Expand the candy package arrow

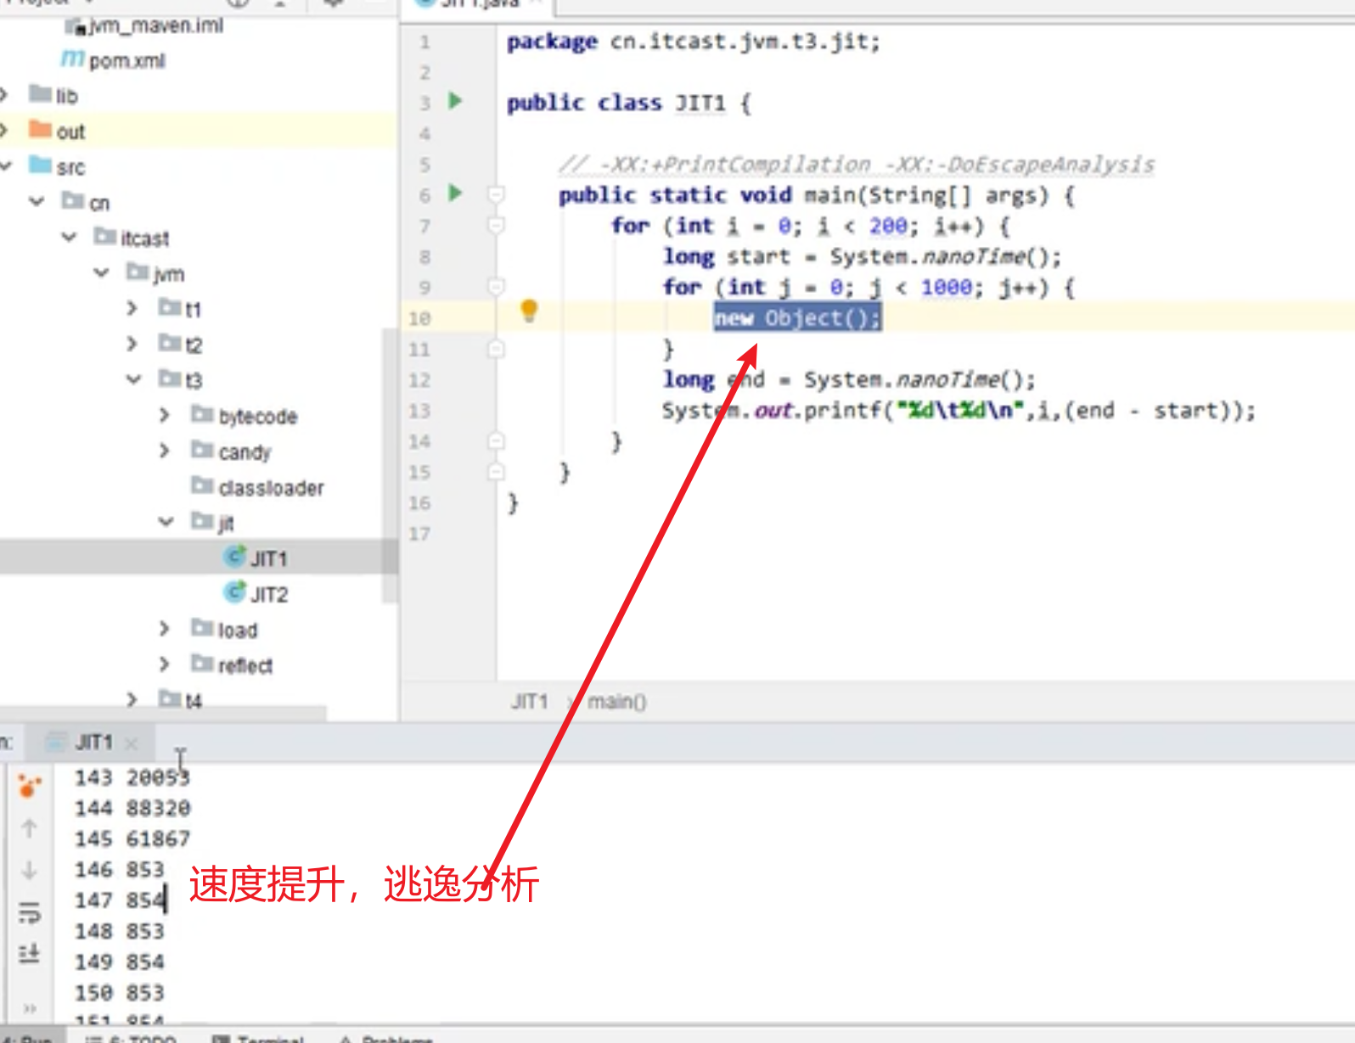pos(164,451)
